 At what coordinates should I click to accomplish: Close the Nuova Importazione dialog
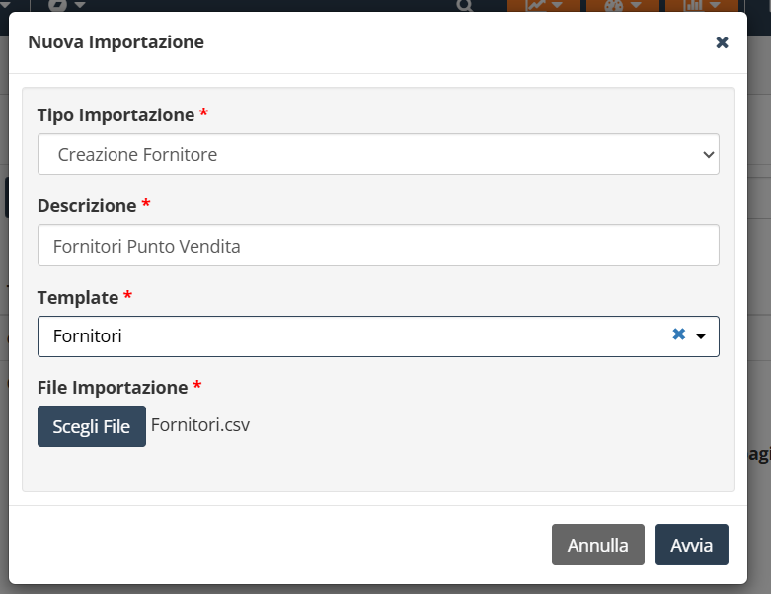point(722,42)
